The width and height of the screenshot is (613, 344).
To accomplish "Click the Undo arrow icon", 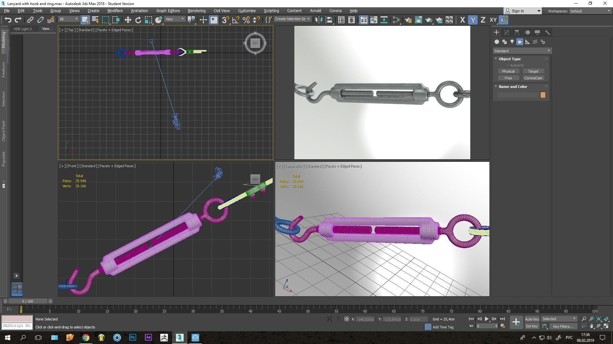I will [x=8, y=20].
